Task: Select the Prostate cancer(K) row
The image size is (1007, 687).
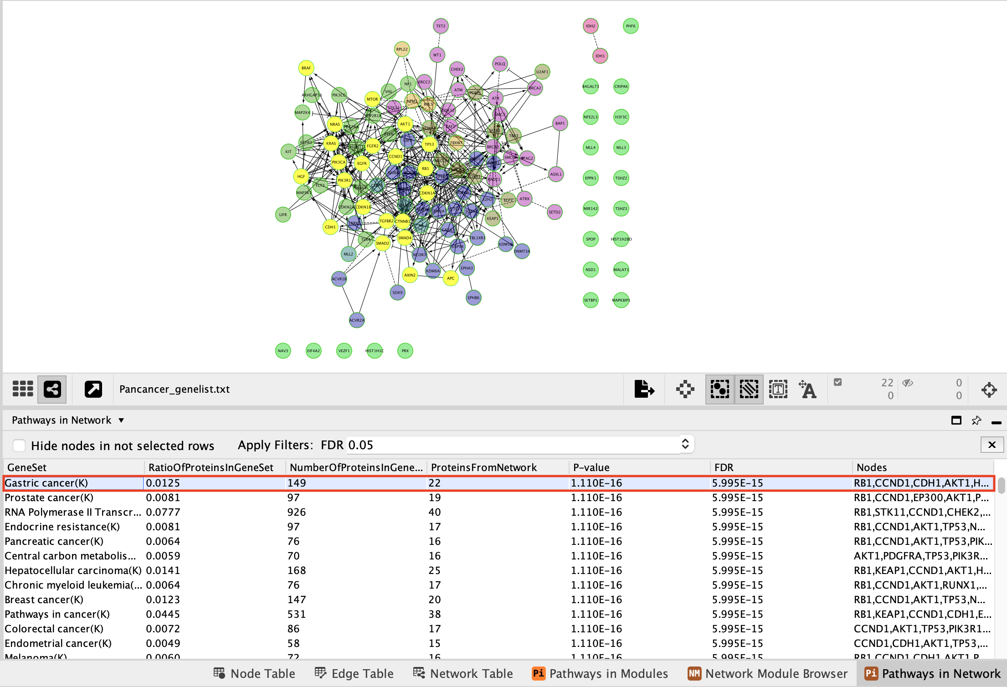Action: [x=49, y=497]
